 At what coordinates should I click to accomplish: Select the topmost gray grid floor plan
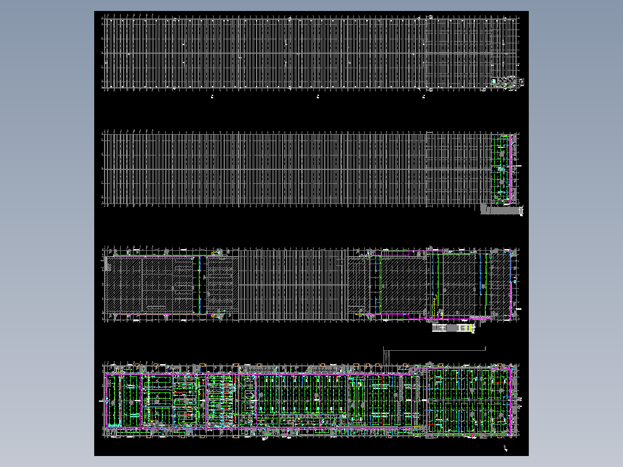point(312,53)
